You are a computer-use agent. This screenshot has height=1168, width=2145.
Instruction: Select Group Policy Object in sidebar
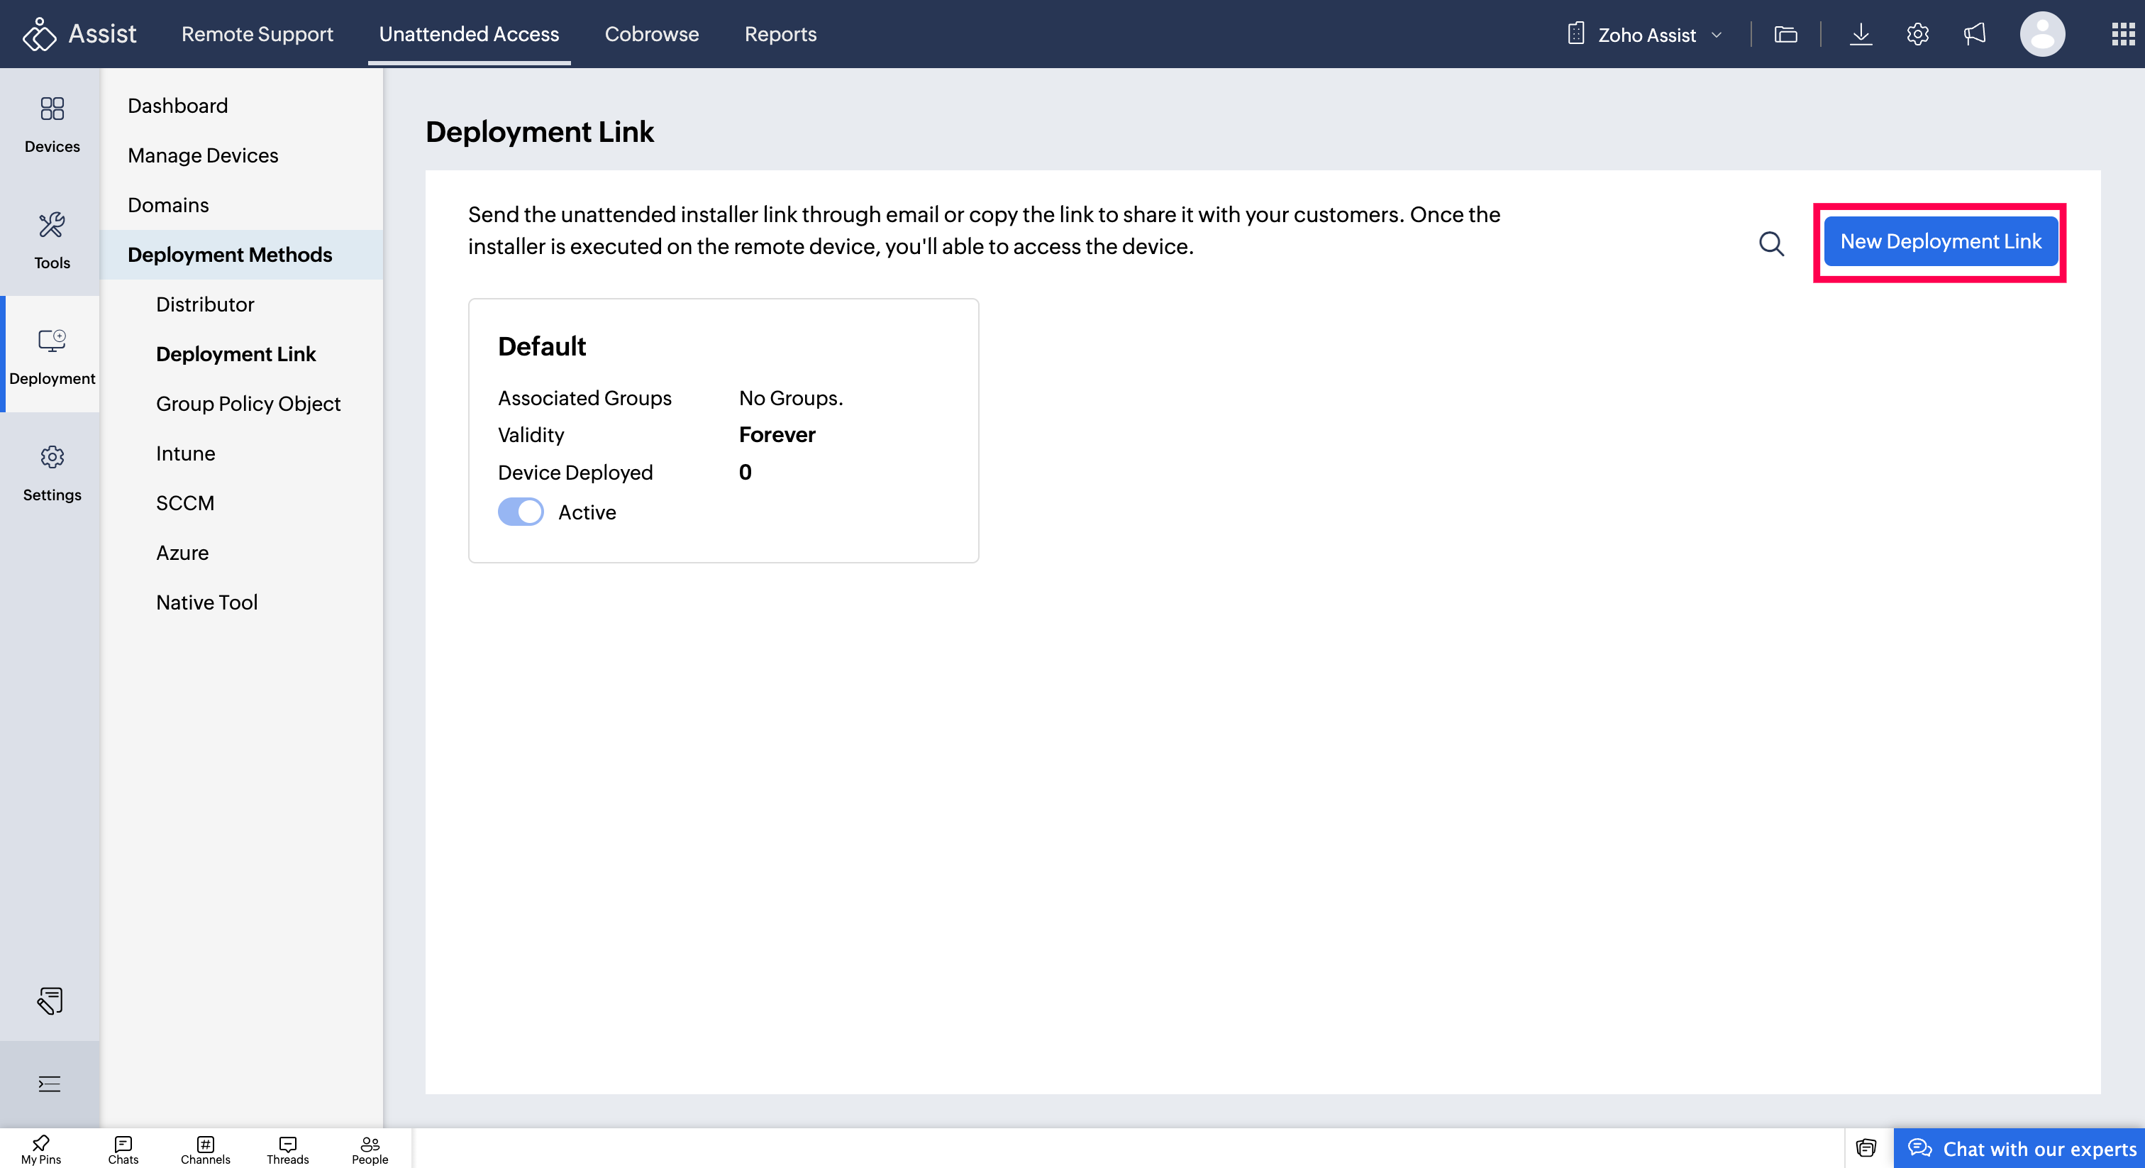coord(248,403)
